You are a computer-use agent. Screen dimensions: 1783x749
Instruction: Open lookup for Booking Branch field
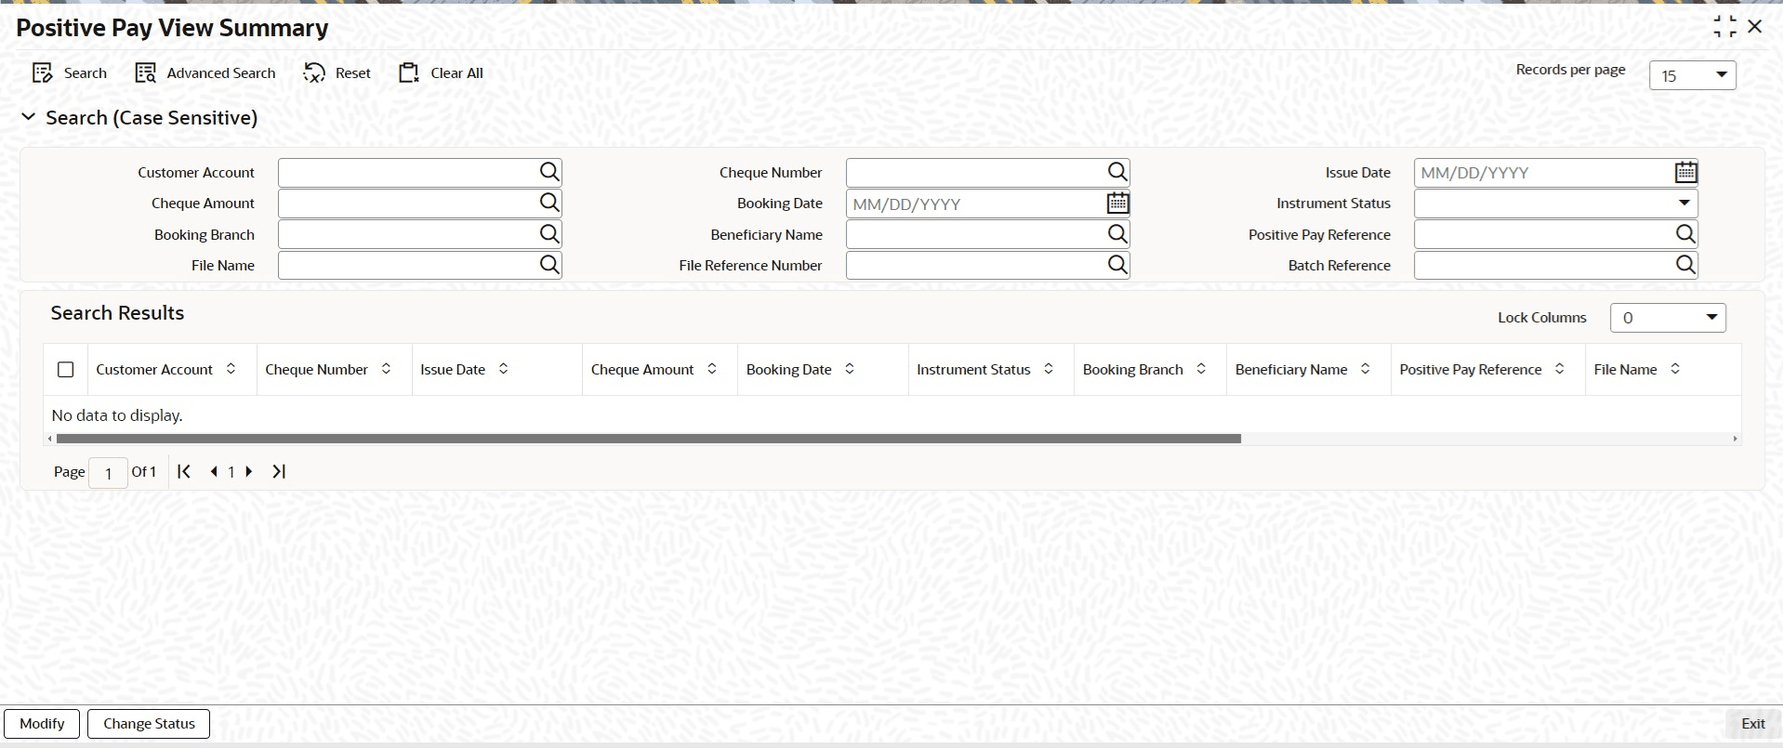click(549, 234)
